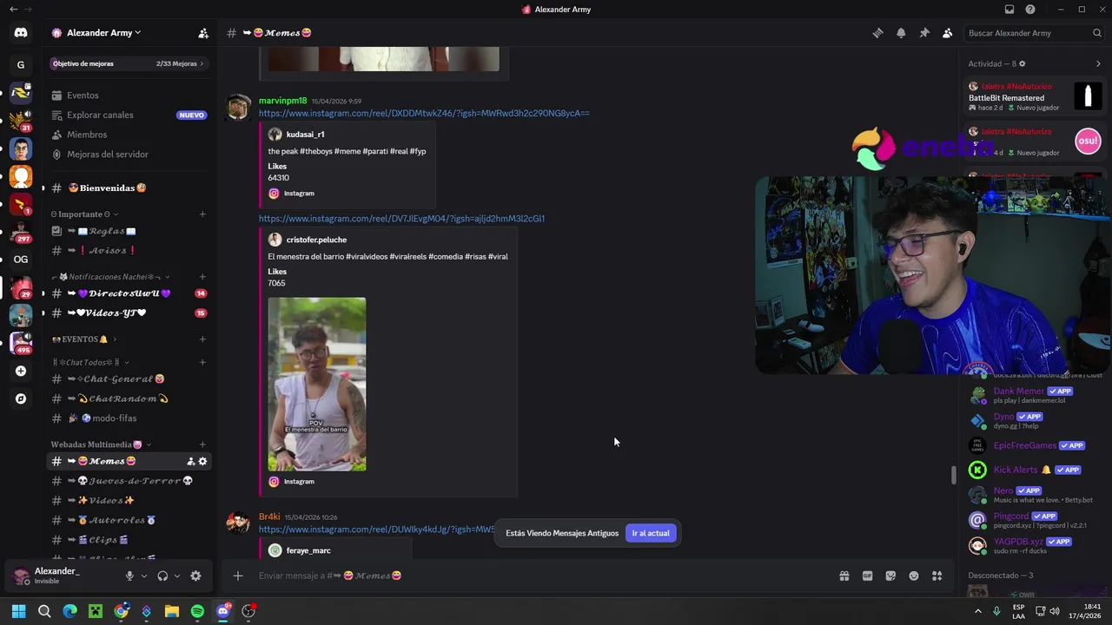Click cristofer.peluche embed author name
The height and width of the screenshot is (625, 1112).
[316, 240]
